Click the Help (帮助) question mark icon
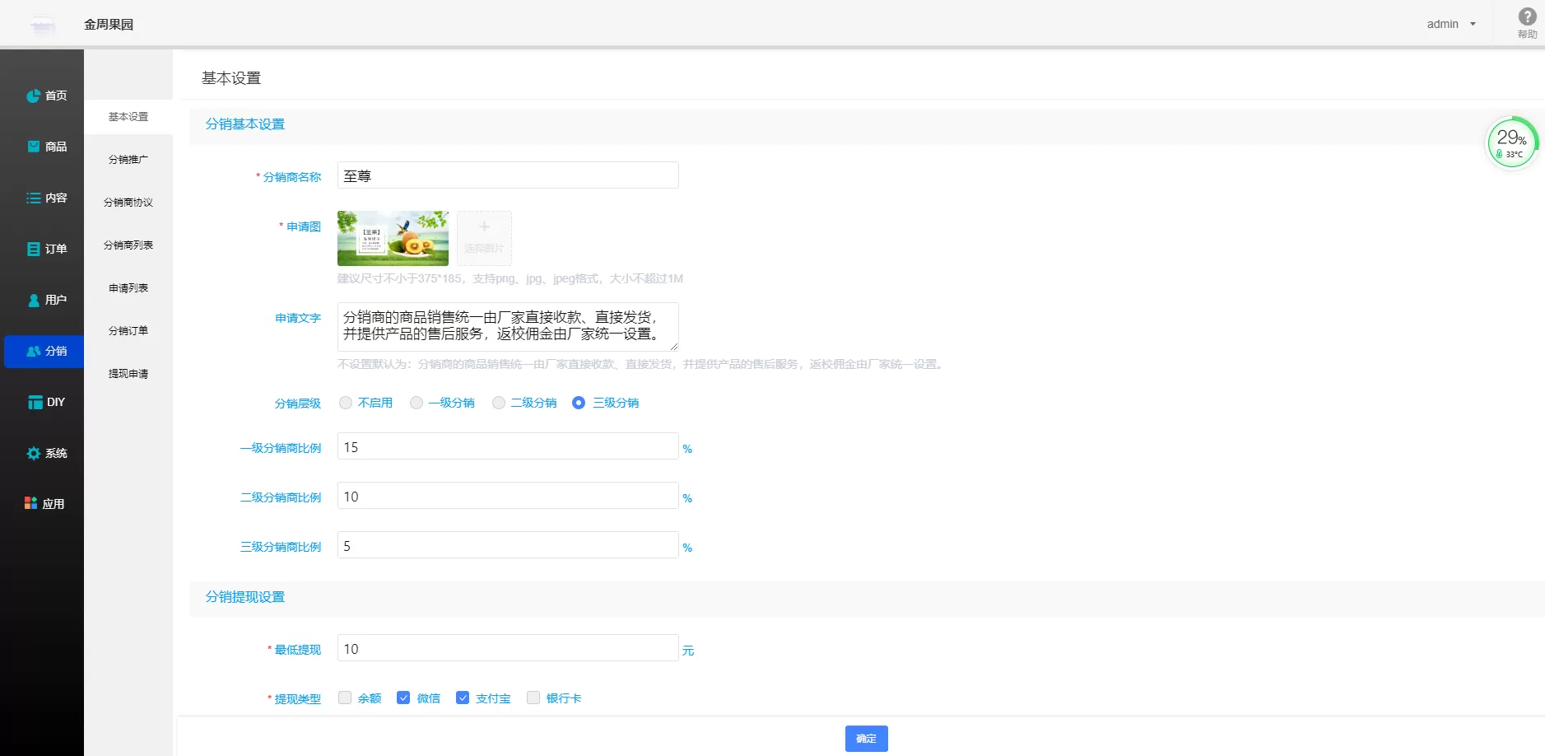This screenshot has height=756, width=1545. 1527,17
